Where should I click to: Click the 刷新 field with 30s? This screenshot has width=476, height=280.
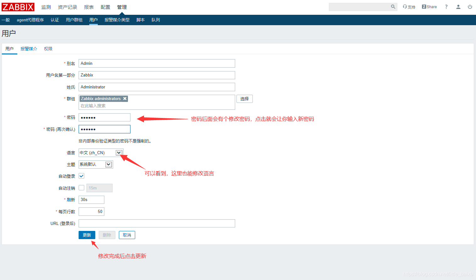pos(91,199)
